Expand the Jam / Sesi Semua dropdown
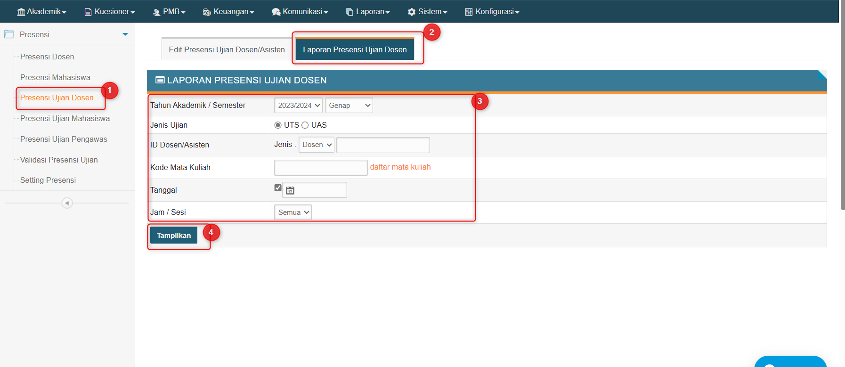 [293, 212]
